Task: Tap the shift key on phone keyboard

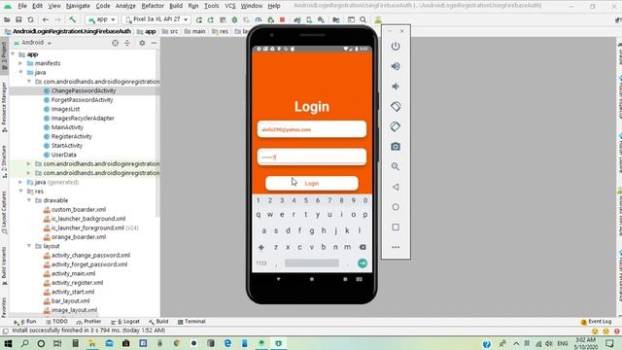Action: (x=261, y=247)
